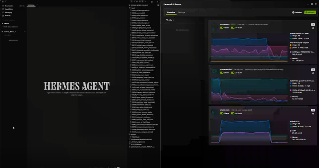The image size is (319, 168).
Task: Toggle Ollama on the RTX Spark machine card
Action: pyautogui.click(x=222, y=73)
